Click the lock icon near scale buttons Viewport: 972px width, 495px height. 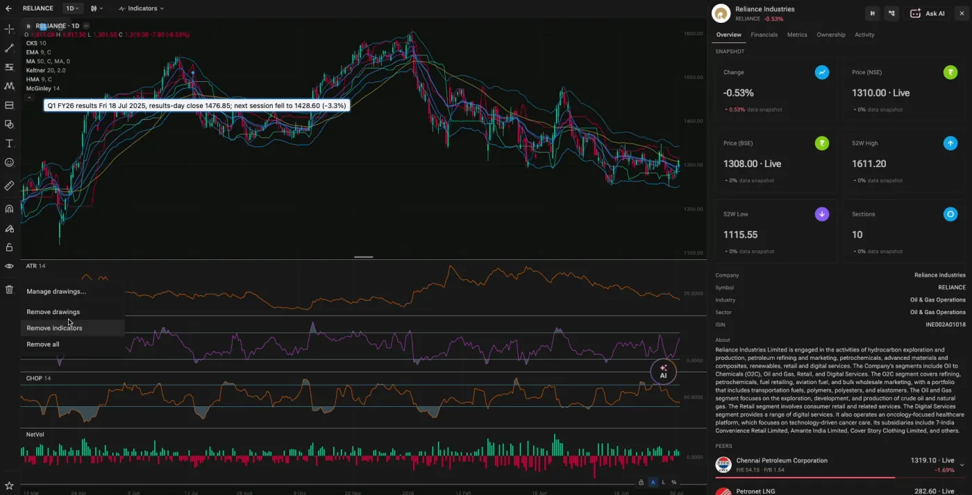click(641, 482)
